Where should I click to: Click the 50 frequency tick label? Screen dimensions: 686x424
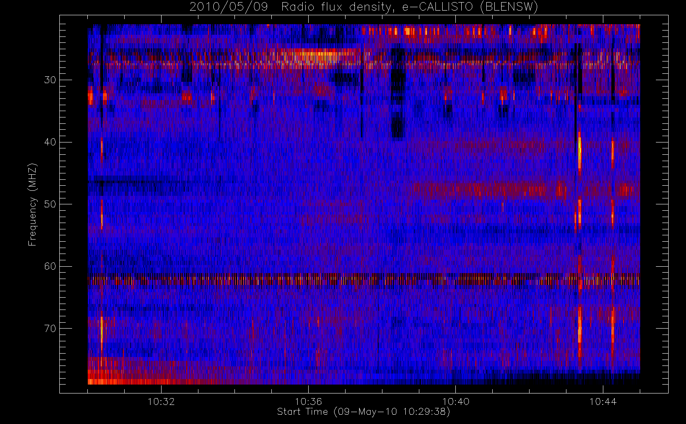pyautogui.click(x=50, y=204)
